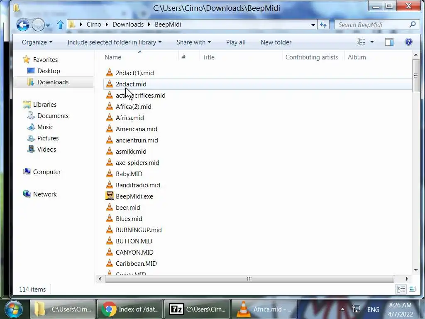Toggle the preview pane
Viewport: 425px width, 319px height.
(x=389, y=42)
